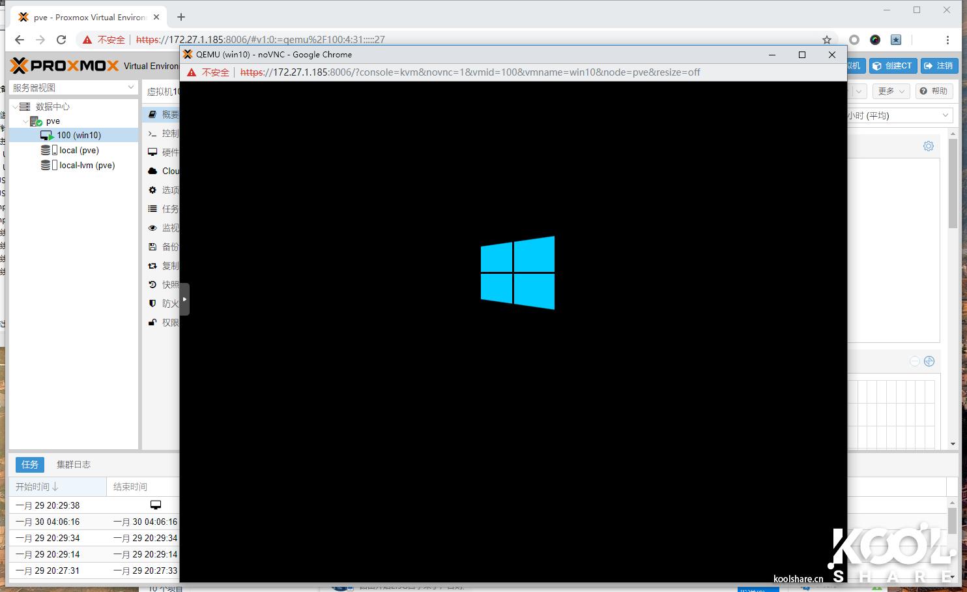The image size is (967, 592).
Task: Select the local-lvm (pve) storage
Action: [x=74, y=165]
